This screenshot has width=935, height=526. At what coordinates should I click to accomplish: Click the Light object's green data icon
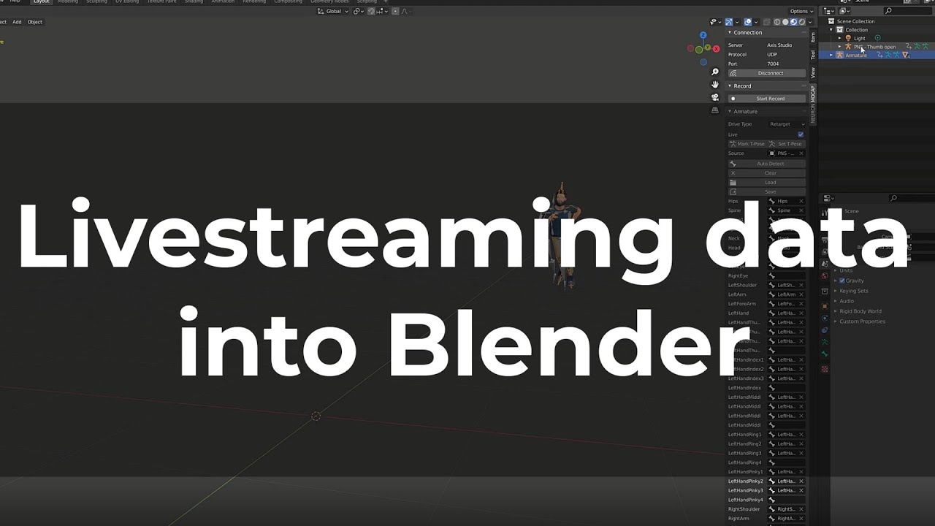[x=877, y=38]
